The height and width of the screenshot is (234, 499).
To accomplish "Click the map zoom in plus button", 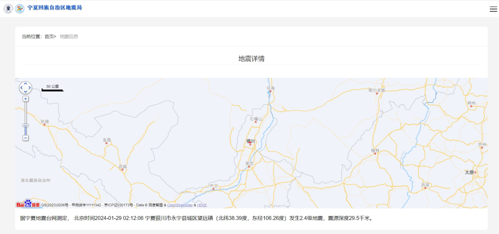I will click(x=25, y=99).
